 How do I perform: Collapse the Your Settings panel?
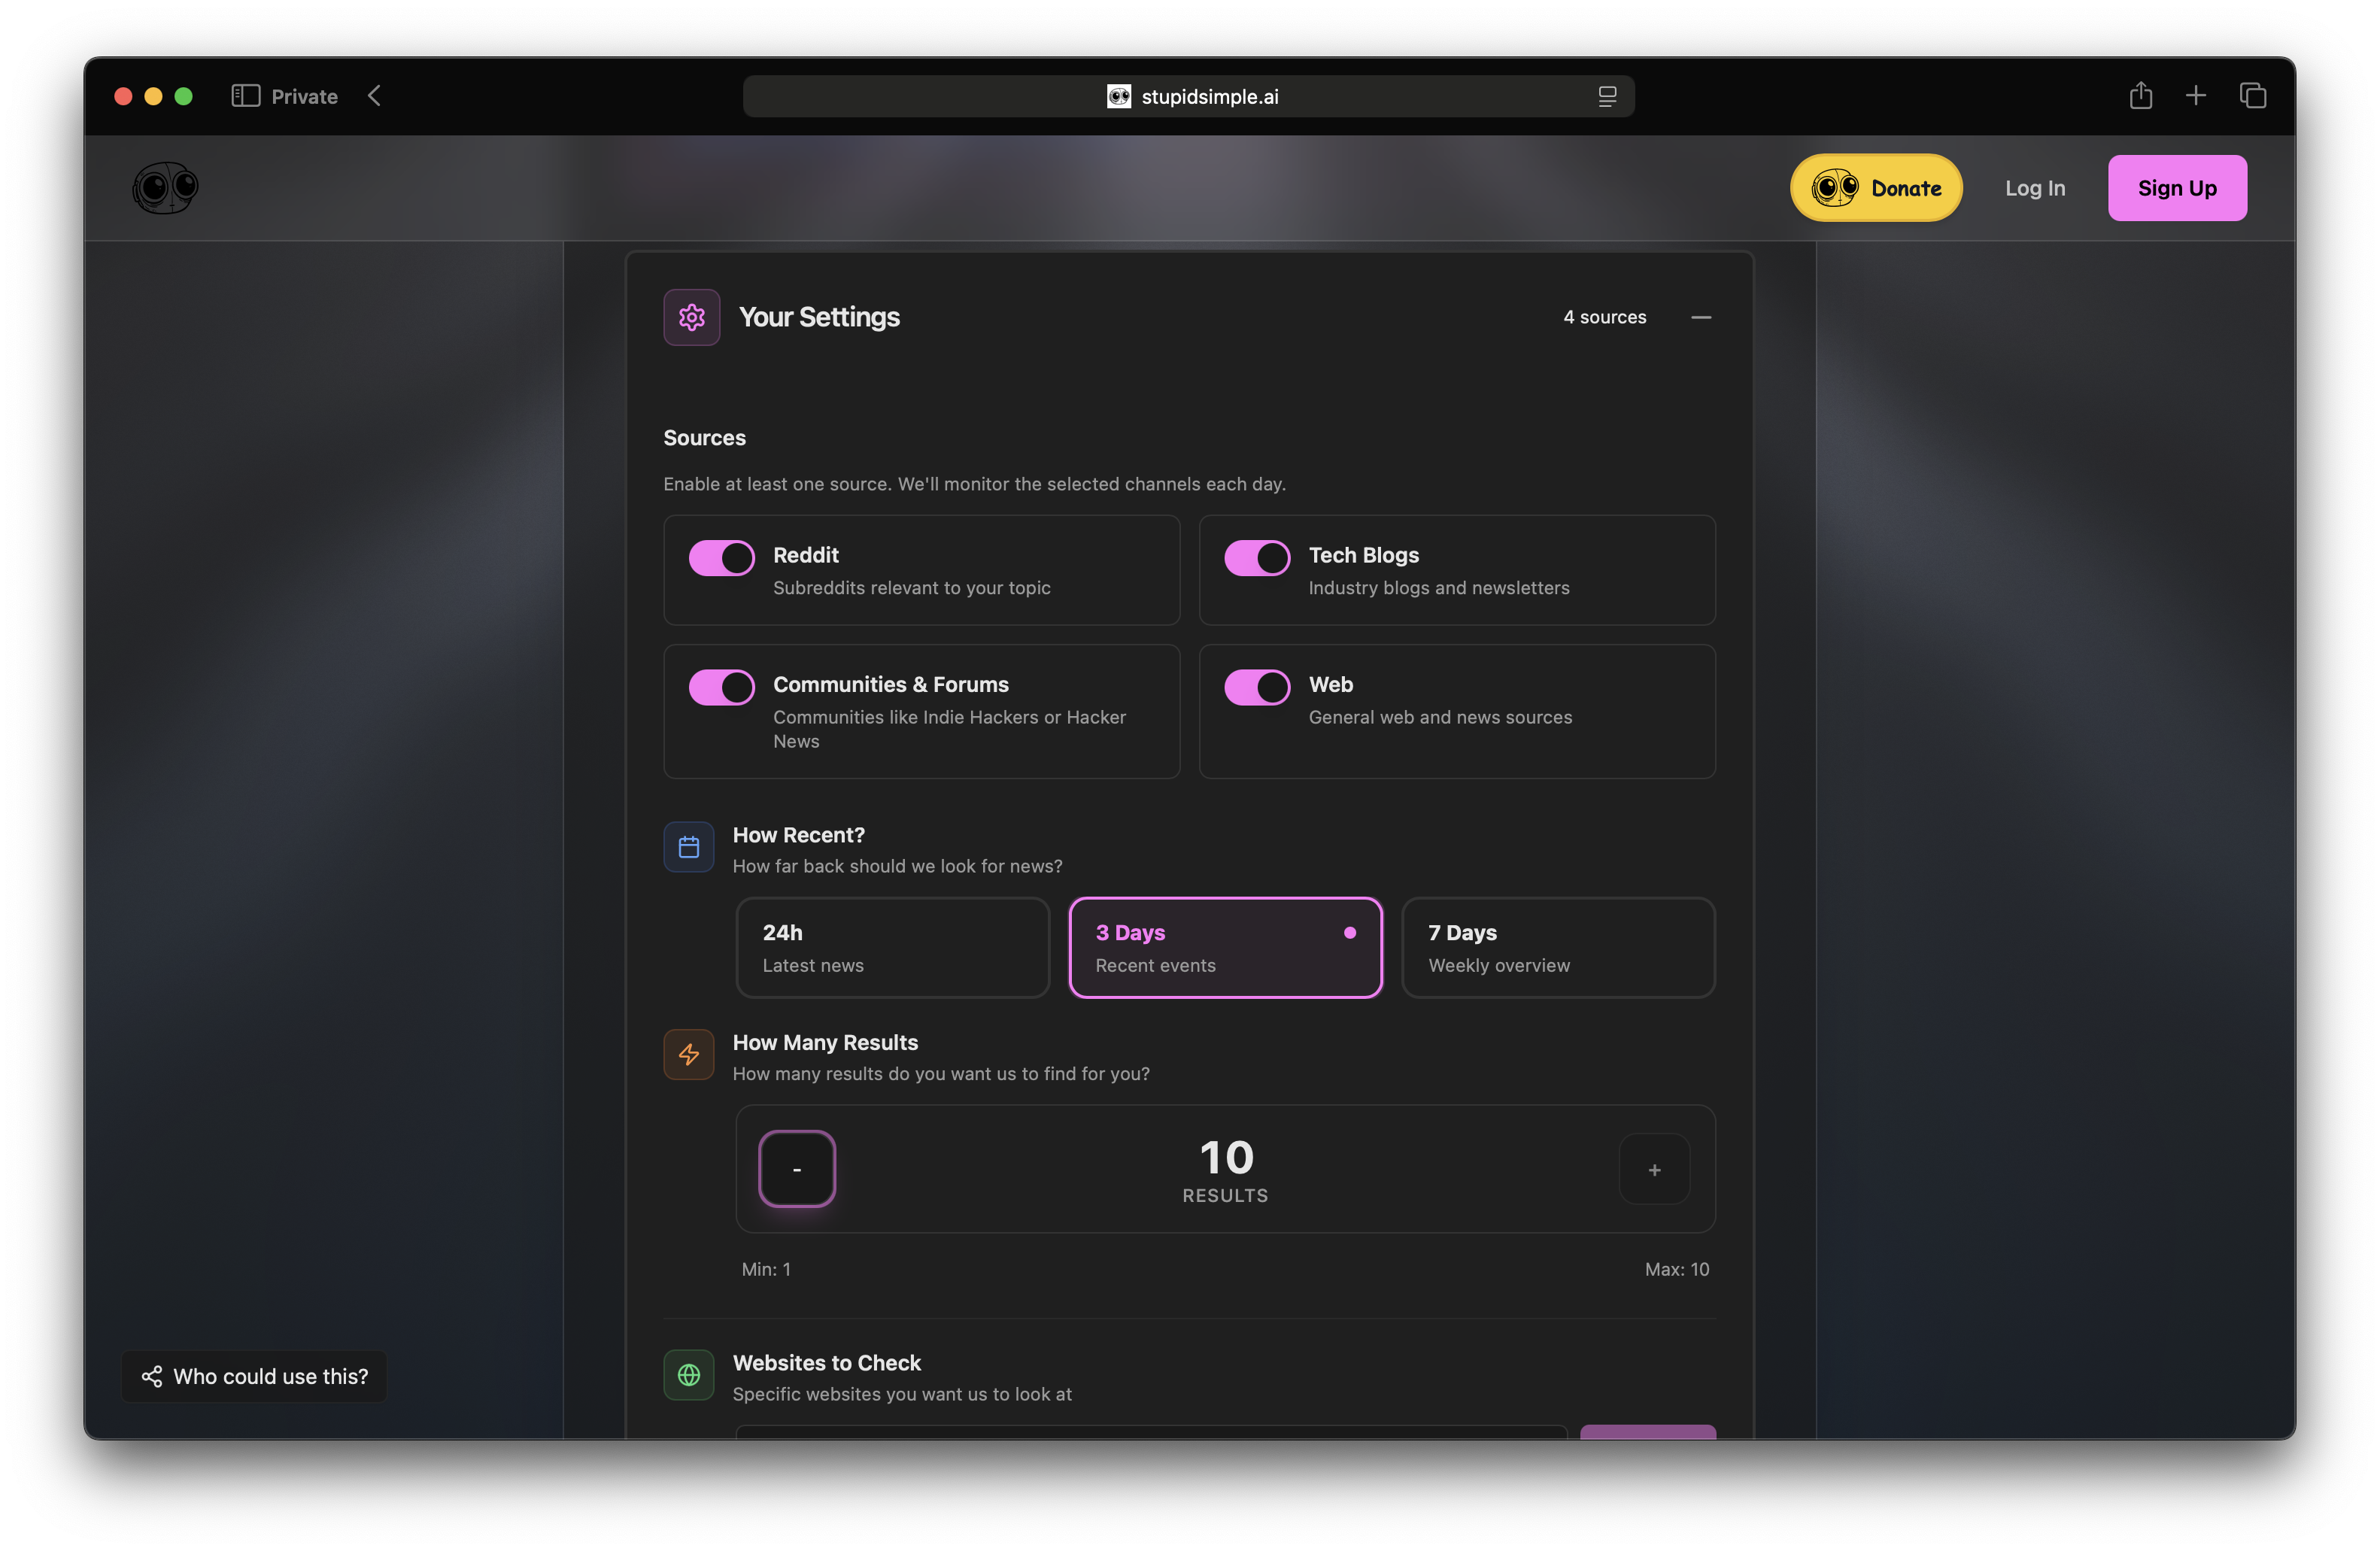pyautogui.click(x=1701, y=317)
